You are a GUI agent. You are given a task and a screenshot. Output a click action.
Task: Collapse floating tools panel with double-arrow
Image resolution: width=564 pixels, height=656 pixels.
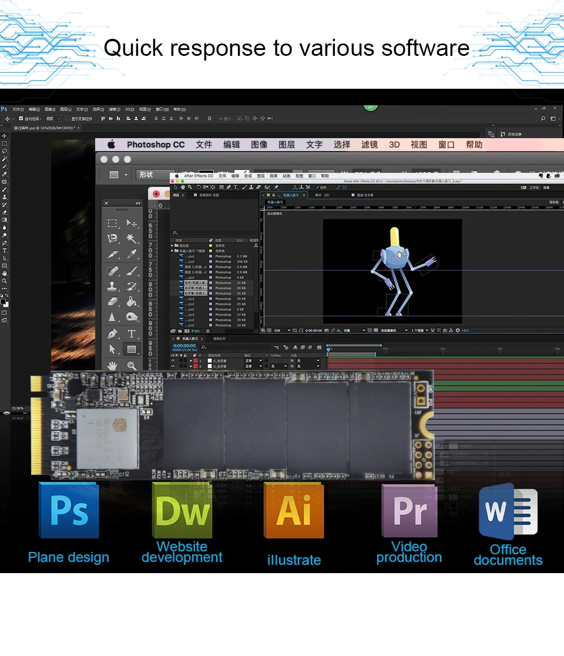point(138,203)
